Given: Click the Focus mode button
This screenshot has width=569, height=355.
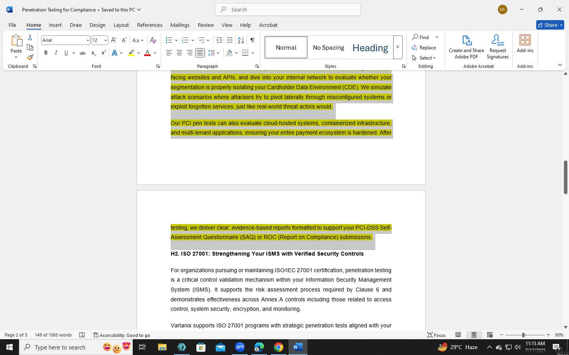Looking at the screenshot, I should pyautogui.click(x=437, y=335).
